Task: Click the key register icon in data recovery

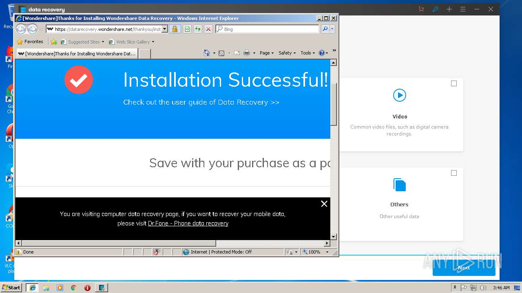Action: (435, 9)
